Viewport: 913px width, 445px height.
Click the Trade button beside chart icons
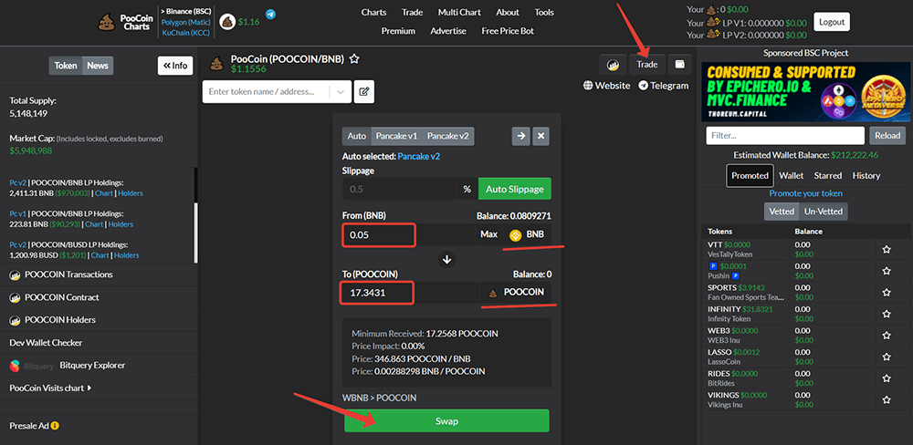[x=647, y=64]
